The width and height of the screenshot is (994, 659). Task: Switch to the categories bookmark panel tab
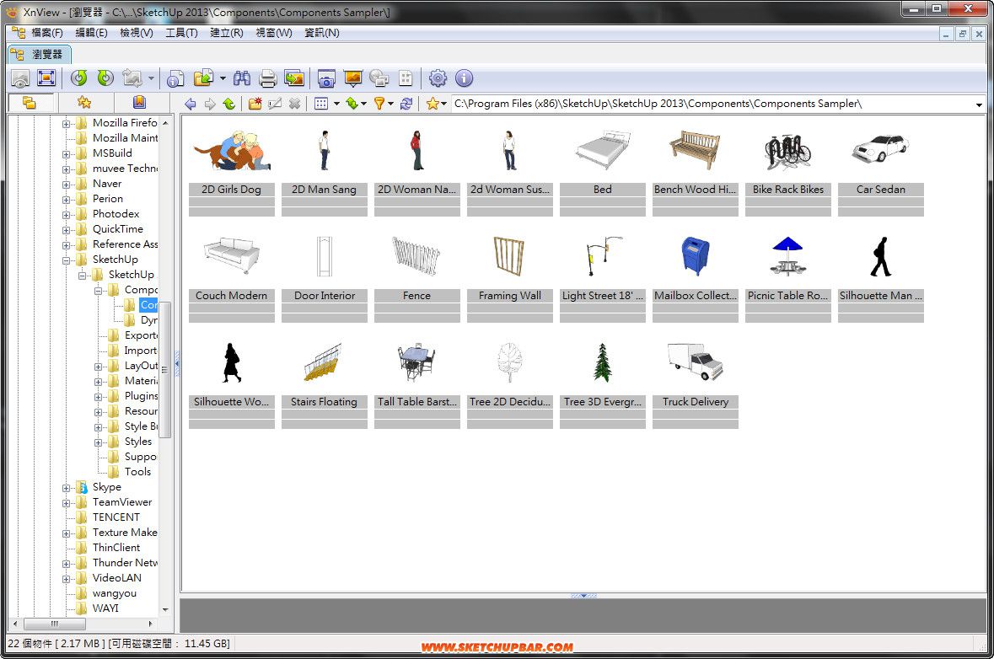(139, 103)
